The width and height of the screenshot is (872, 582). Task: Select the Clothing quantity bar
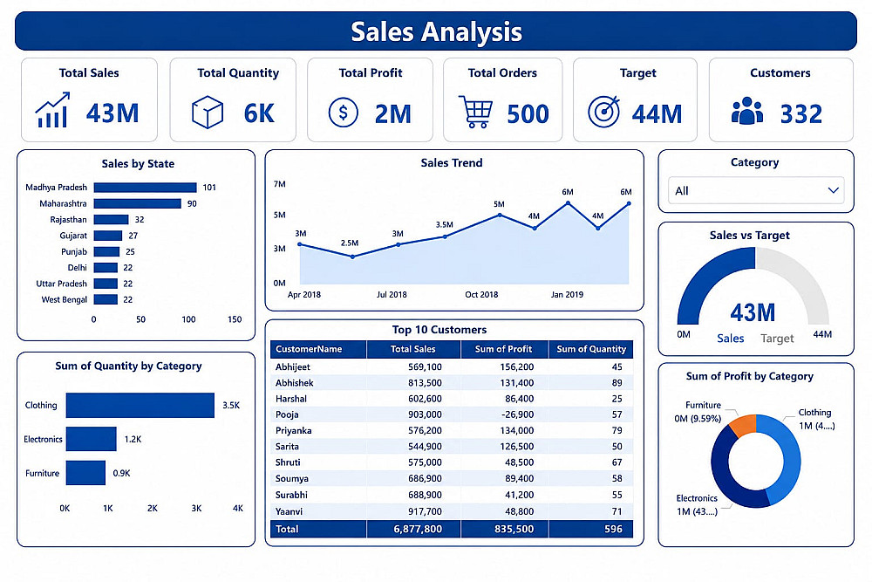pos(140,405)
